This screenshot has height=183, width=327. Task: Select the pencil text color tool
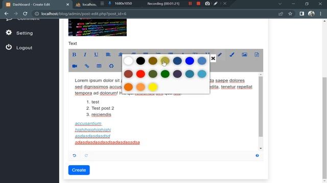point(220,54)
